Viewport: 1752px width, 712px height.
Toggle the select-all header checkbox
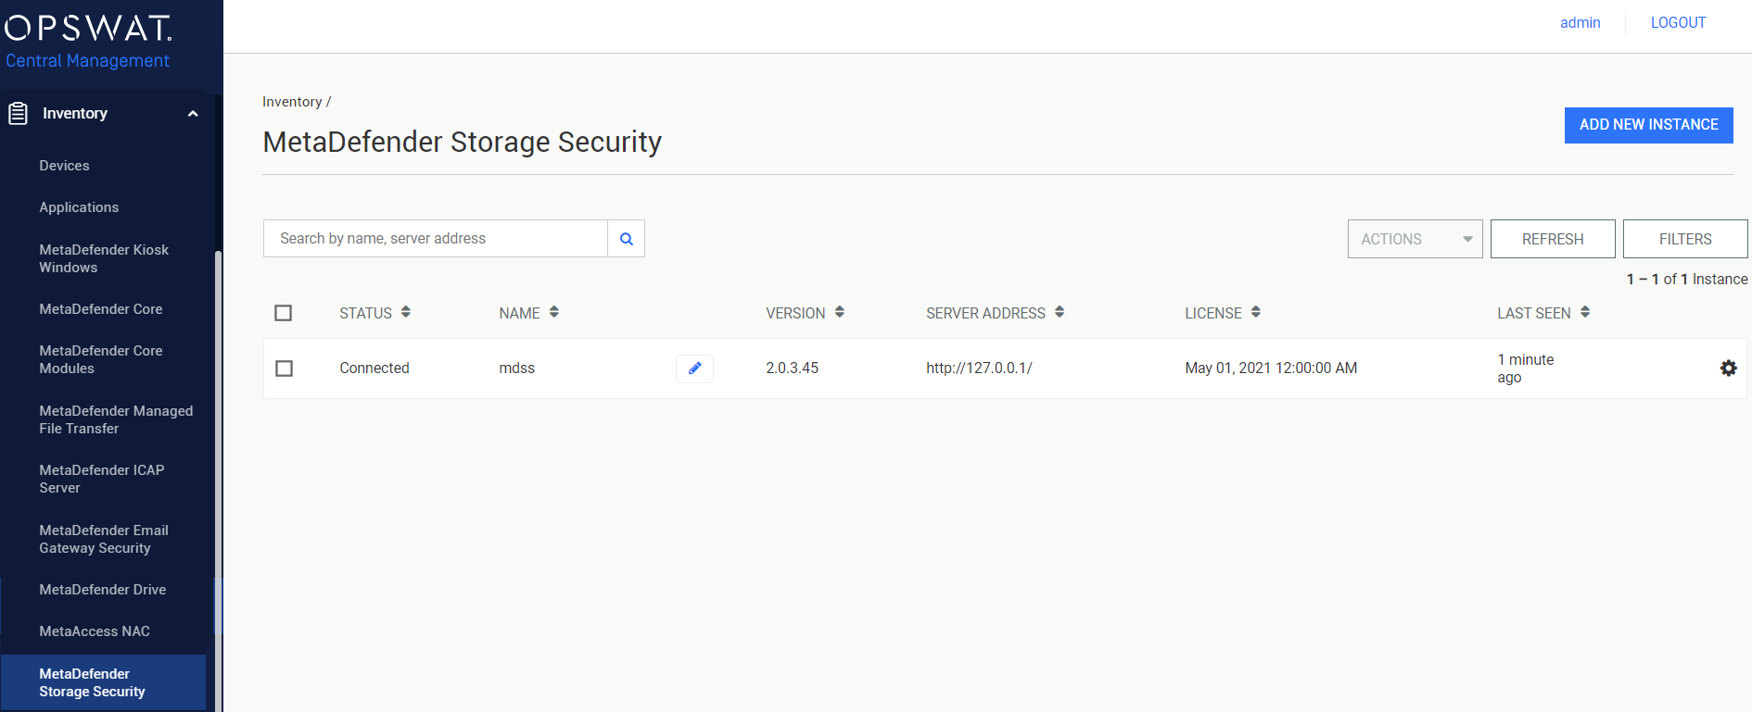click(284, 313)
